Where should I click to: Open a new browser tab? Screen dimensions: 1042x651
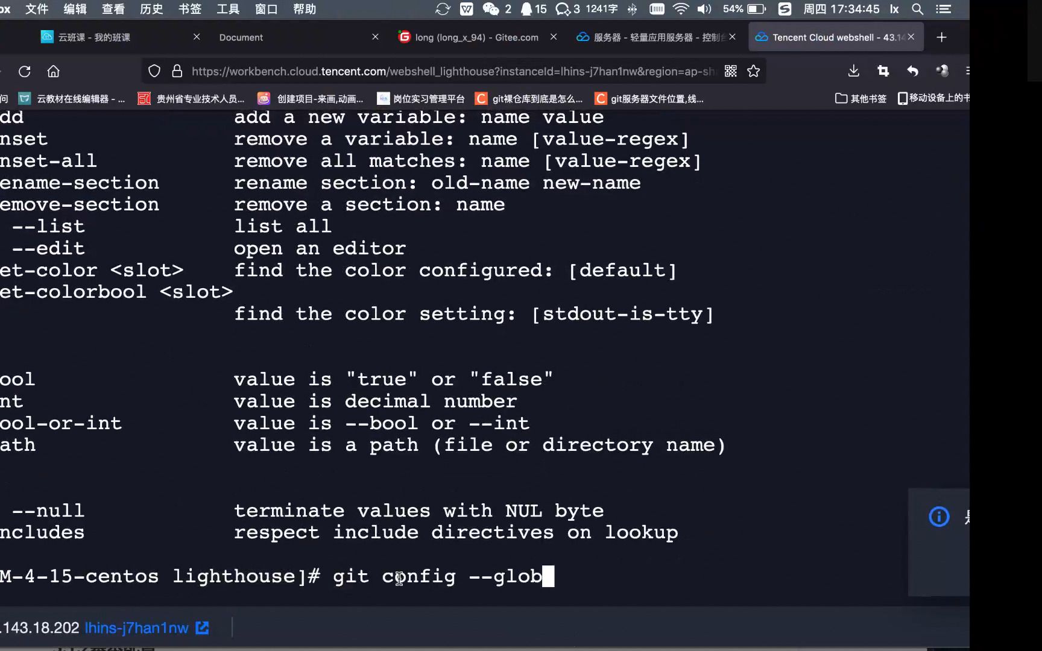pyautogui.click(x=941, y=37)
